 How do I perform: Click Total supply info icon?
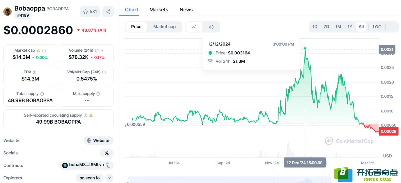point(42,94)
